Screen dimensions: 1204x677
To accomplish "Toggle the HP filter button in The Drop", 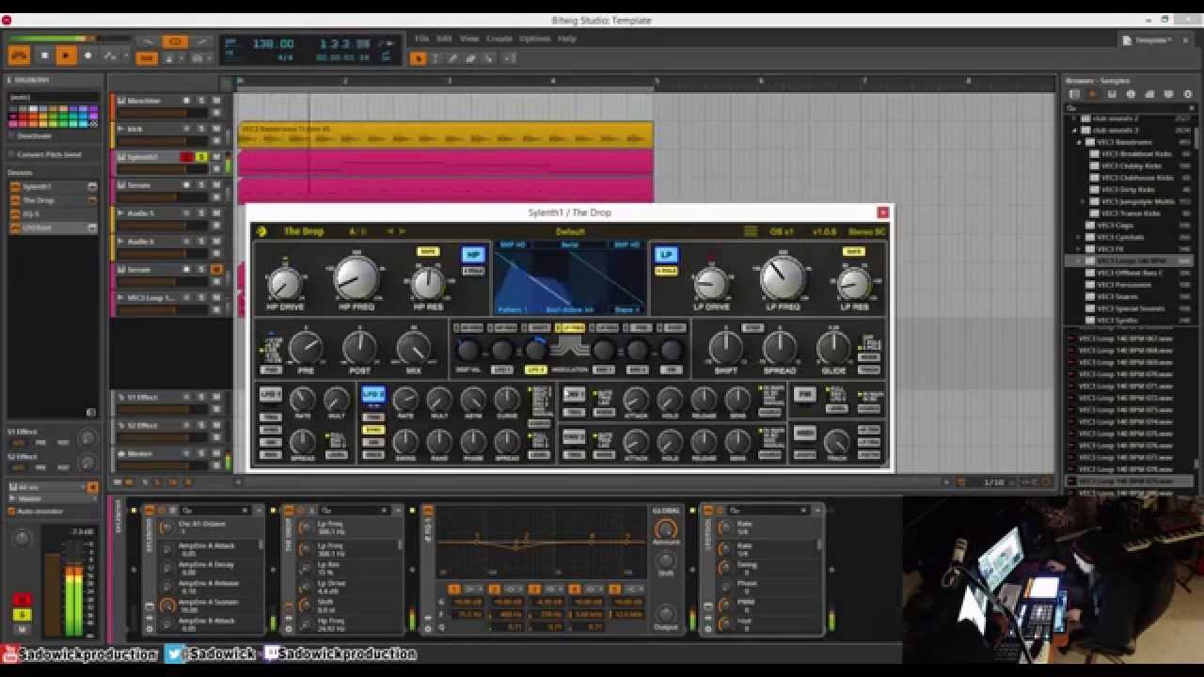I will pyautogui.click(x=472, y=255).
